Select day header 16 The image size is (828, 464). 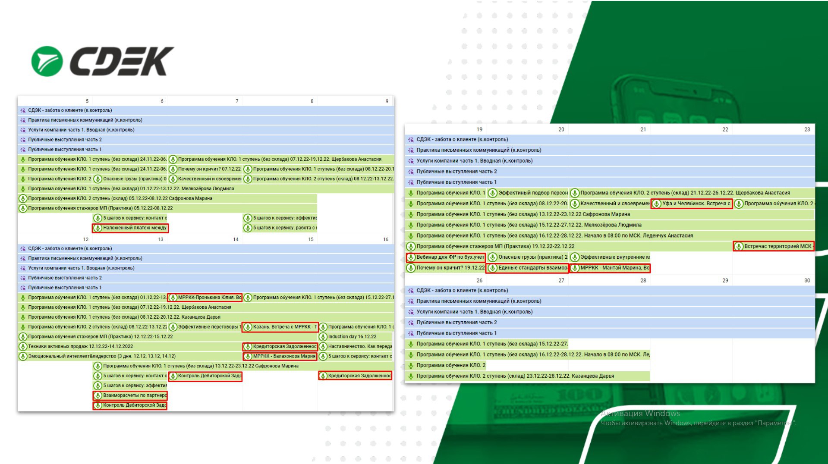(x=386, y=239)
